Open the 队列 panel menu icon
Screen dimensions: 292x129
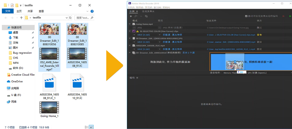tap(137, 11)
